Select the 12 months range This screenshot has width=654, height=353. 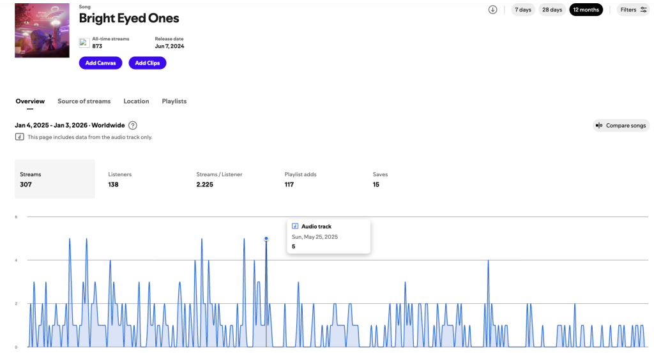click(586, 10)
